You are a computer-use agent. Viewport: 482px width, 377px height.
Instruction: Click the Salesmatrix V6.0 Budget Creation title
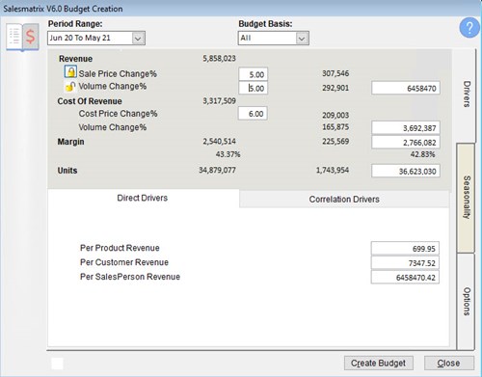click(63, 9)
